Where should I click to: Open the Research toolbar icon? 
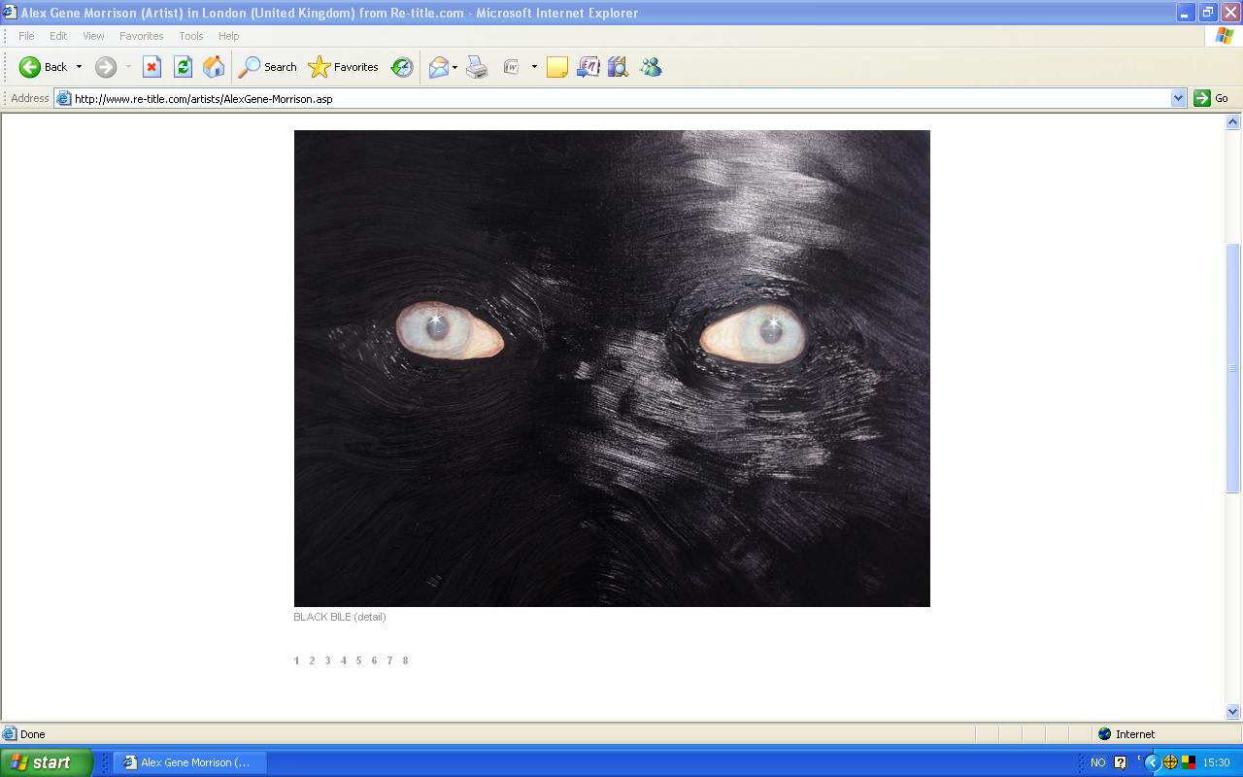[x=619, y=67]
